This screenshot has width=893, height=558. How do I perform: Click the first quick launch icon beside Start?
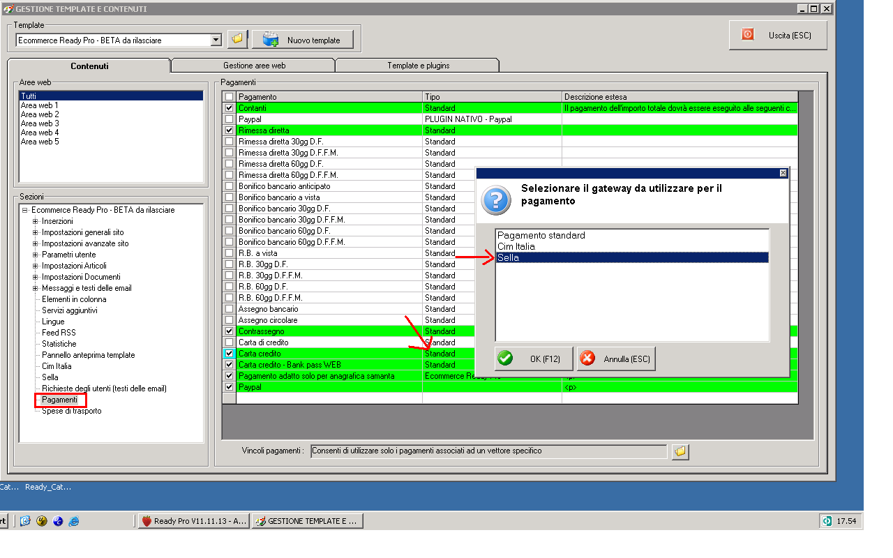click(x=25, y=521)
